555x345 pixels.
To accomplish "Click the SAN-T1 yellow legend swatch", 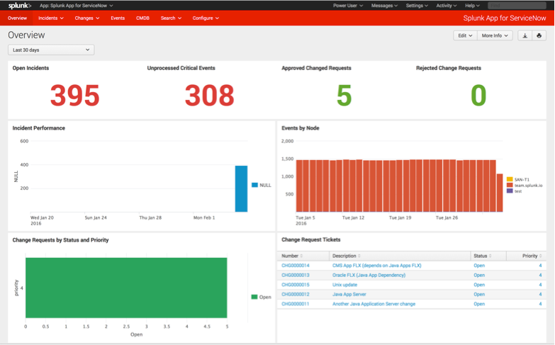I will pos(510,179).
